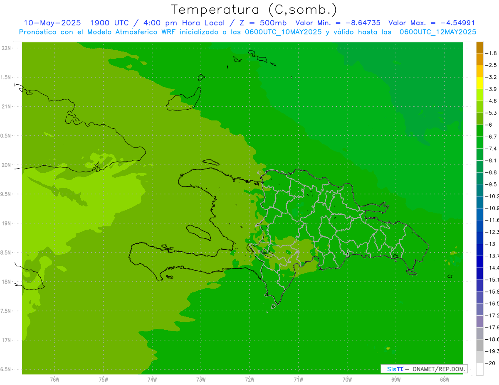Screen dimensions: 499x385
Task: Click the colorbar label '-8.8'
Action: point(492,172)
